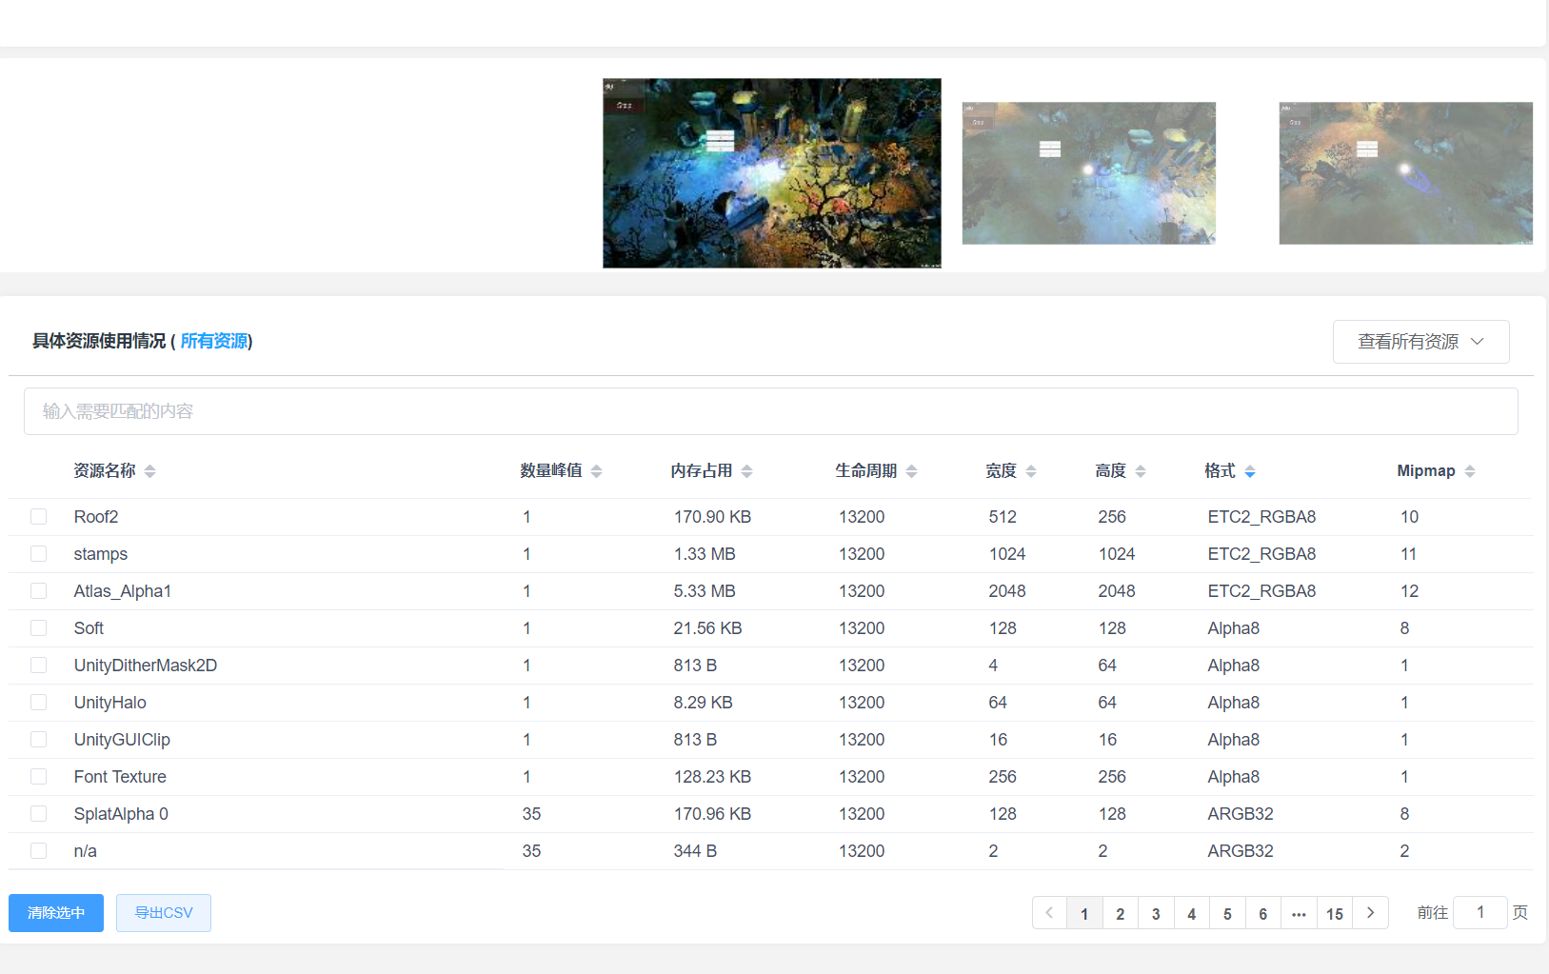Tick the UnityGUIClip row checkbox

[38, 739]
